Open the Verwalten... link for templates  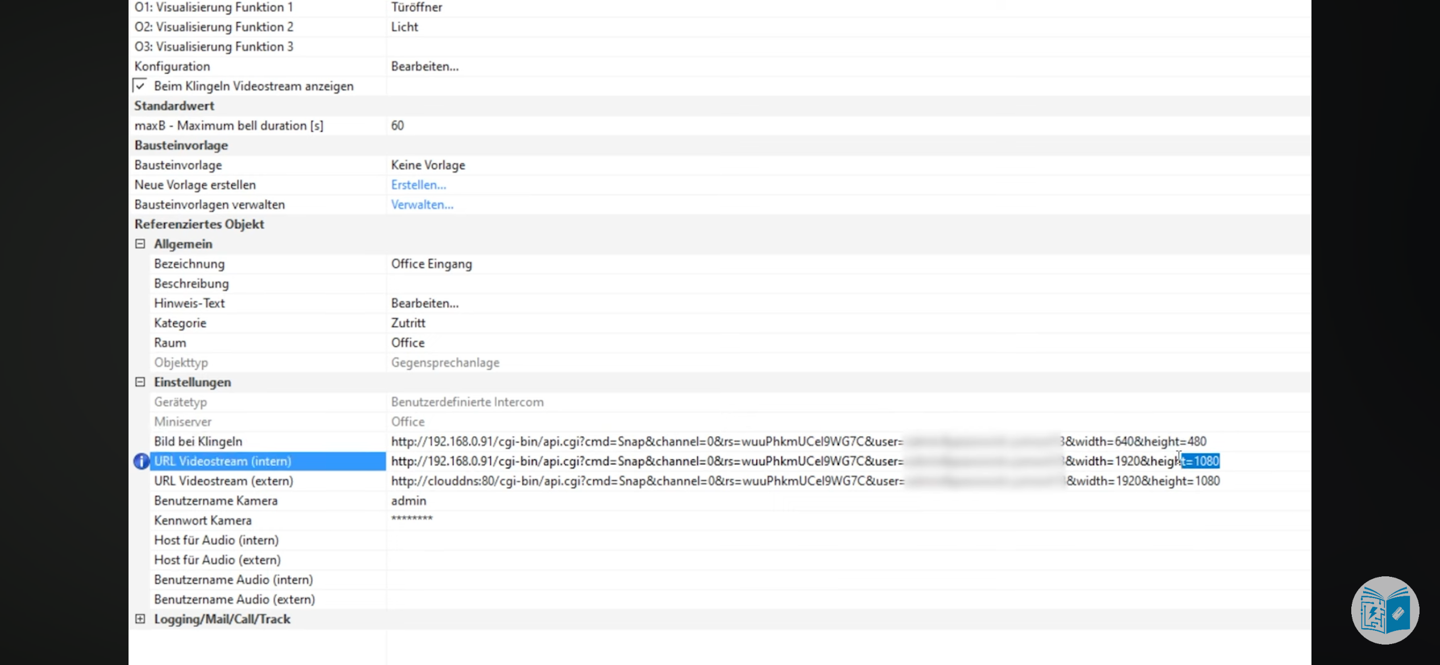pyautogui.click(x=421, y=205)
